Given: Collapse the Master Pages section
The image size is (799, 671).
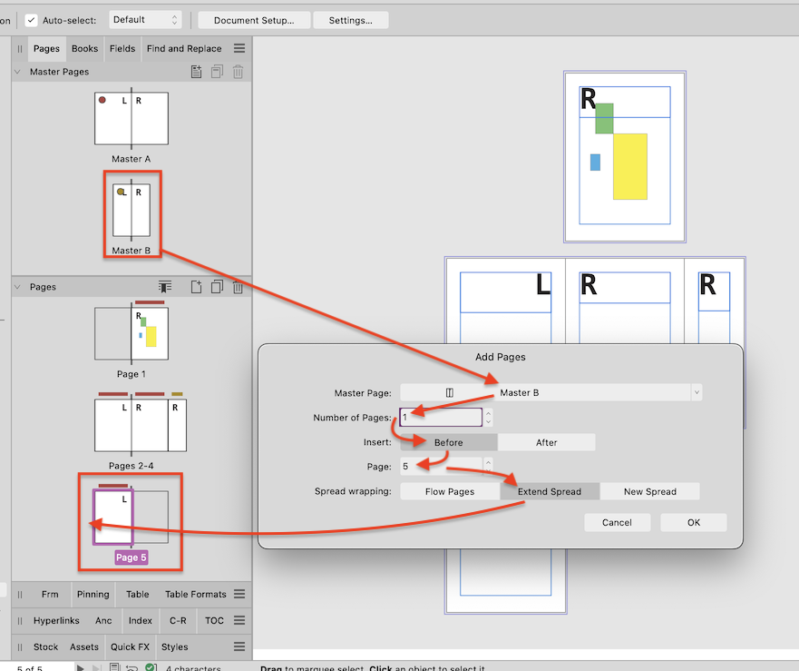Looking at the screenshot, I should 16,71.
